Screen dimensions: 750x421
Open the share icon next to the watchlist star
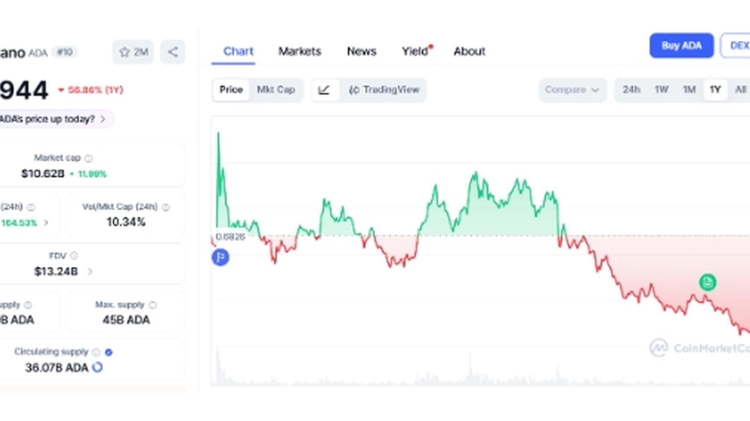(173, 52)
